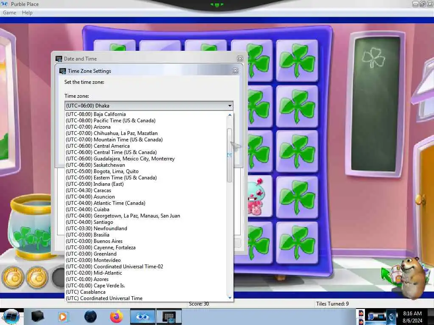The width and height of the screenshot is (434, 325).
Task: Flip the third-row rightmost shamrock tile
Action: pos(297,152)
